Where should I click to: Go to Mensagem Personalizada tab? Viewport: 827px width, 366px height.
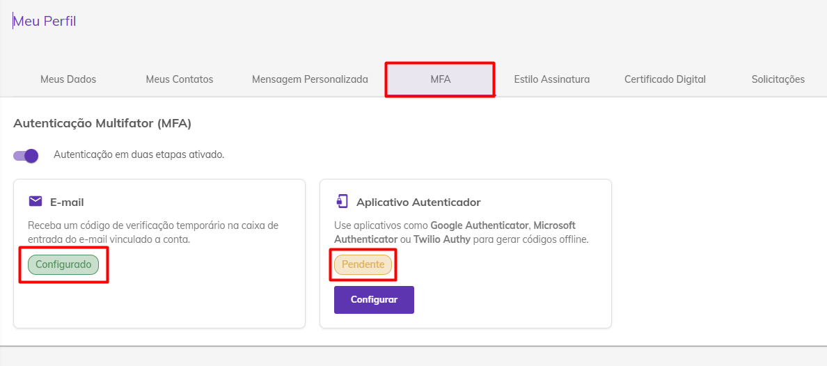point(310,79)
